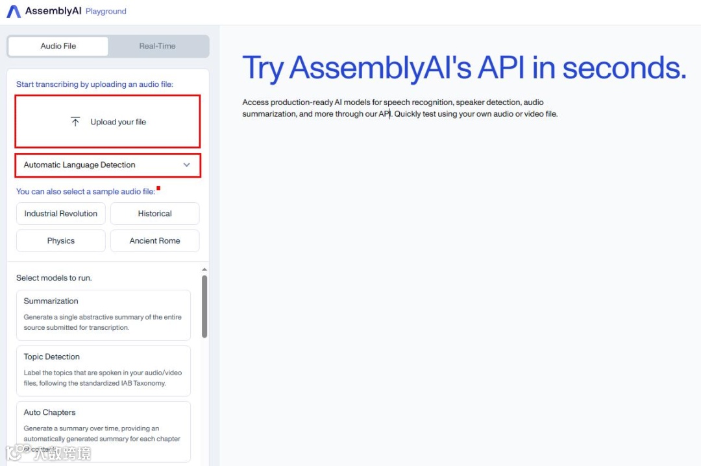
Task: Click 'Start transcribing by uploading an audio file' text
Action: coord(95,84)
